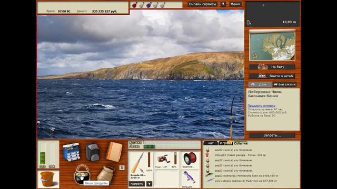The height and width of the screenshot is (189, 337).
Task: Open the Меню button
Action: (x=235, y=4)
